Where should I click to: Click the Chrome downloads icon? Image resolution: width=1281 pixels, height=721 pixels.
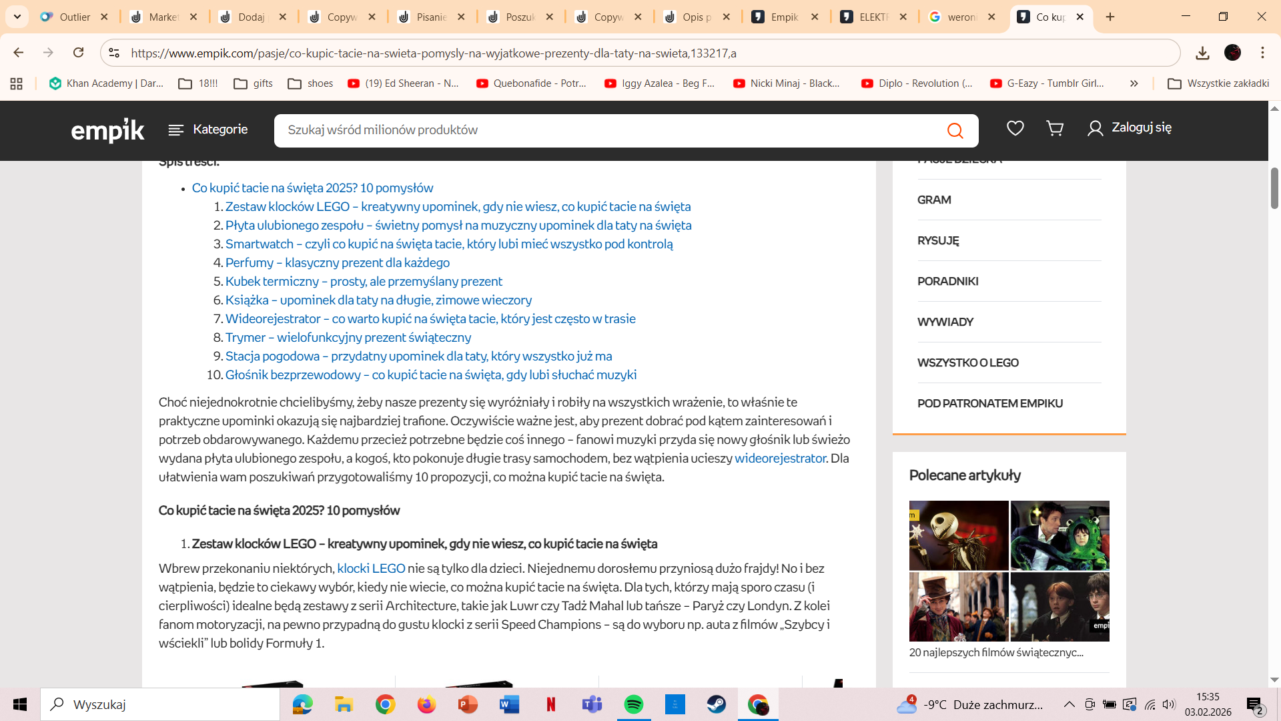pyautogui.click(x=1202, y=53)
